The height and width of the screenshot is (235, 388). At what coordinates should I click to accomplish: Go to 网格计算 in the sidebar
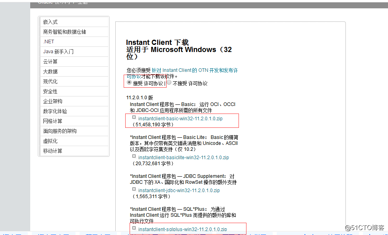point(74,121)
